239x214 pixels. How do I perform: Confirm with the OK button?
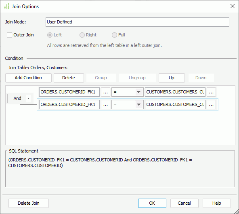[152, 203]
